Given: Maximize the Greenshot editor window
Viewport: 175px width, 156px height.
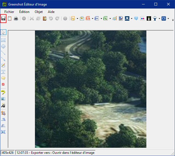Looking at the screenshot, I should tap(156, 4).
